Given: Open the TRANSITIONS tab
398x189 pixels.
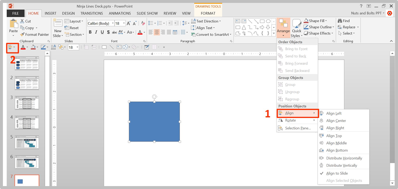Looking at the screenshot, I should tap(92, 13).
